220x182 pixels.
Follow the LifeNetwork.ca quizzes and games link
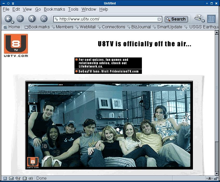tap(108, 63)
